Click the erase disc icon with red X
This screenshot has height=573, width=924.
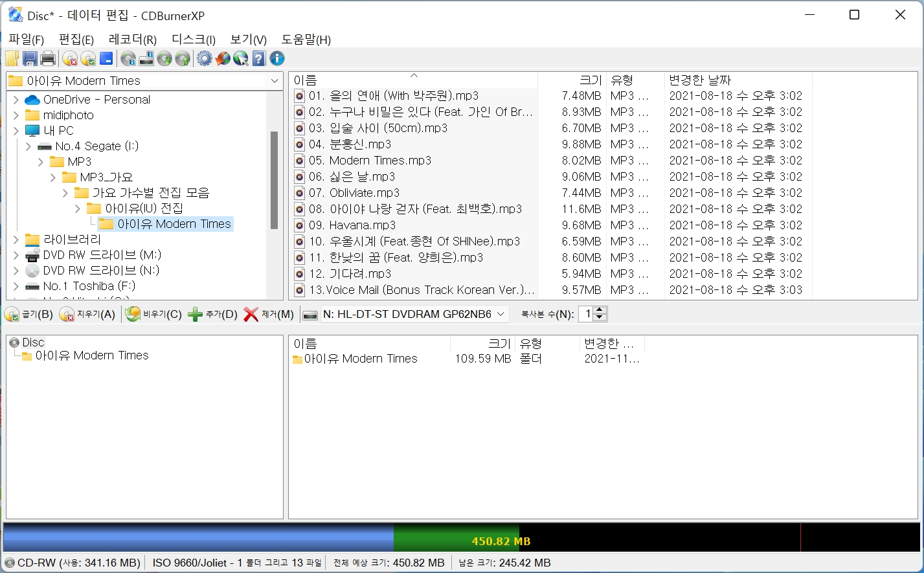(x=70, y=59)
